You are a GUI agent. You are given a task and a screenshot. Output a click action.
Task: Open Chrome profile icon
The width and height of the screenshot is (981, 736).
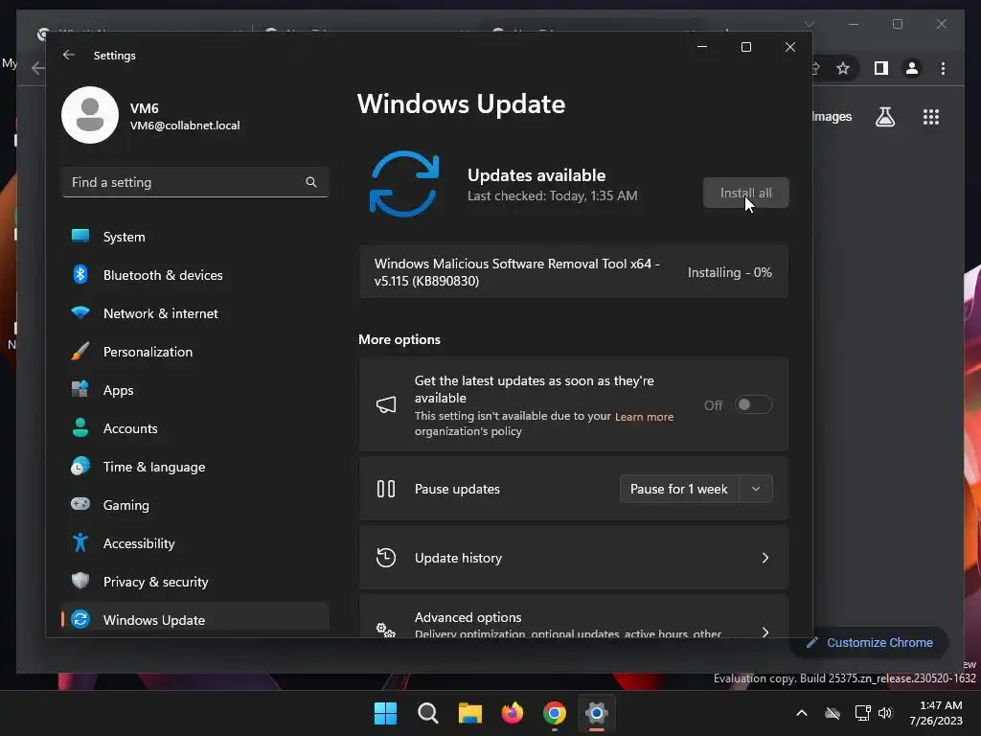point(912,68)
